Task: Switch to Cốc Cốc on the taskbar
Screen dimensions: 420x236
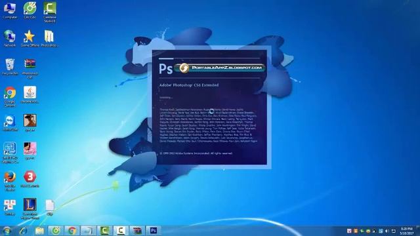Action: (x=56, y=231)
